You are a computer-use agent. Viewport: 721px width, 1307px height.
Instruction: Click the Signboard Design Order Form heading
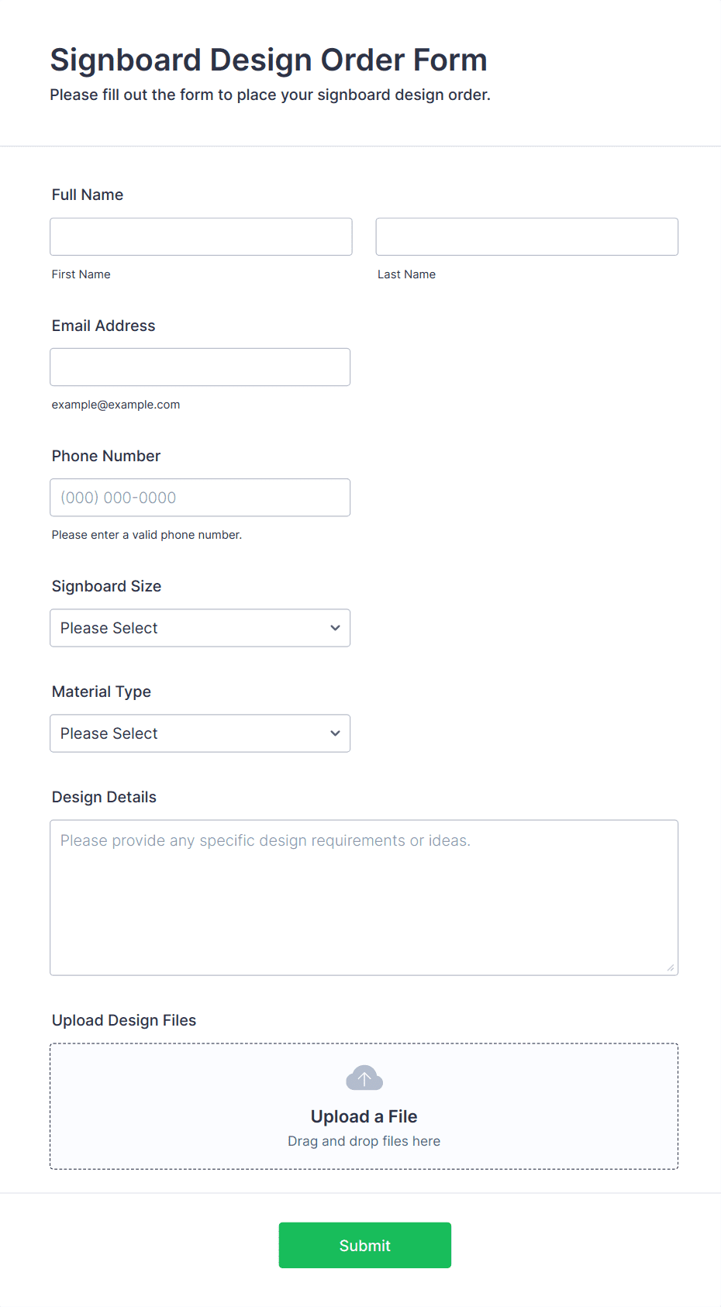pyautogui.click(x=268, y=60)
